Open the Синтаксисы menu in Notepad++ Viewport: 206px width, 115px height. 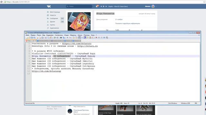[x=59, y=35]
